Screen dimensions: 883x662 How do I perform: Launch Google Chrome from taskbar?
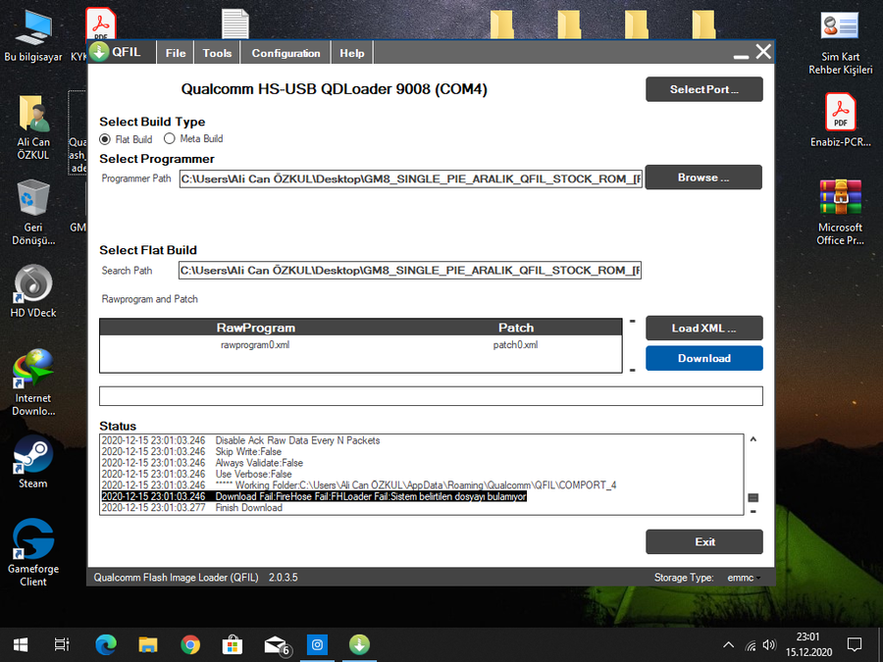[x=190, y=644]
